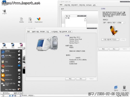Open the MsStyles tab in Display Properties

[89, 5]
